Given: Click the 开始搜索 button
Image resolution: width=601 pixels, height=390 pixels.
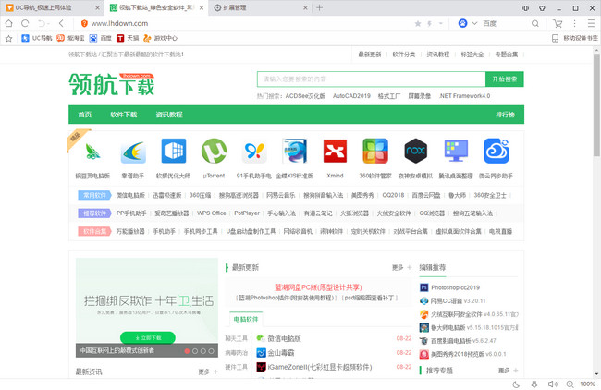Looking at the screenshot, I should [x=505, y=79].
